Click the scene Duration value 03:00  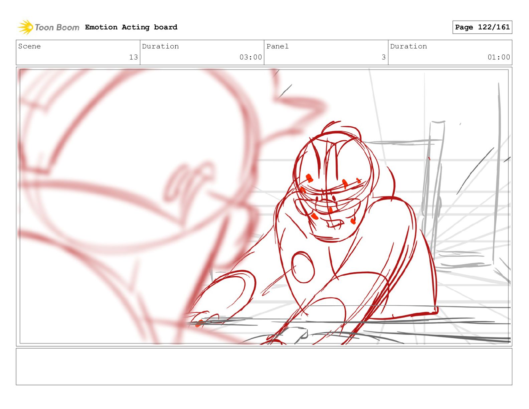point(250,57)
